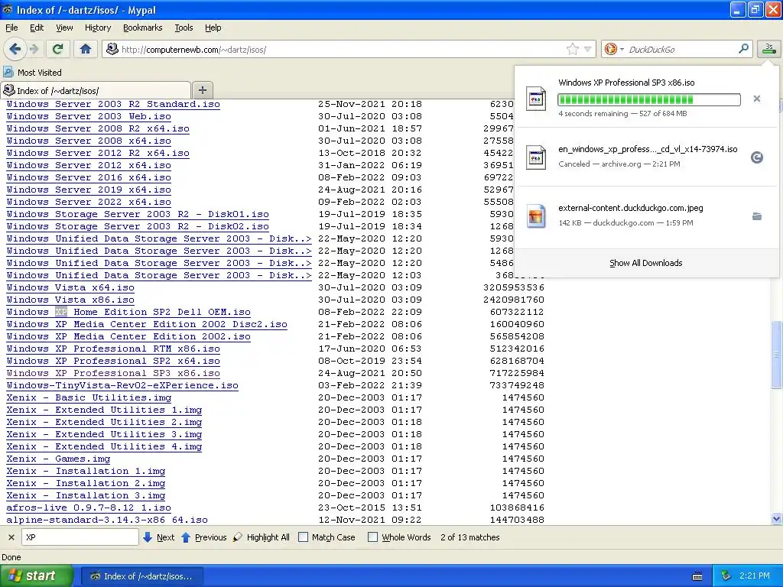Open Windows XP Media Center Edition 2002.iso link

(128, 336)
